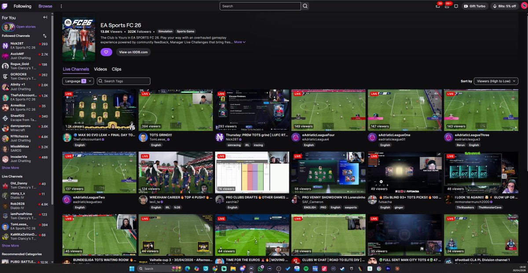Expand followed channels with Show More

click(10, 167)
